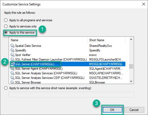Select the Speedify service name
This screenshot has height=115, width=148.
coord(20,50)
